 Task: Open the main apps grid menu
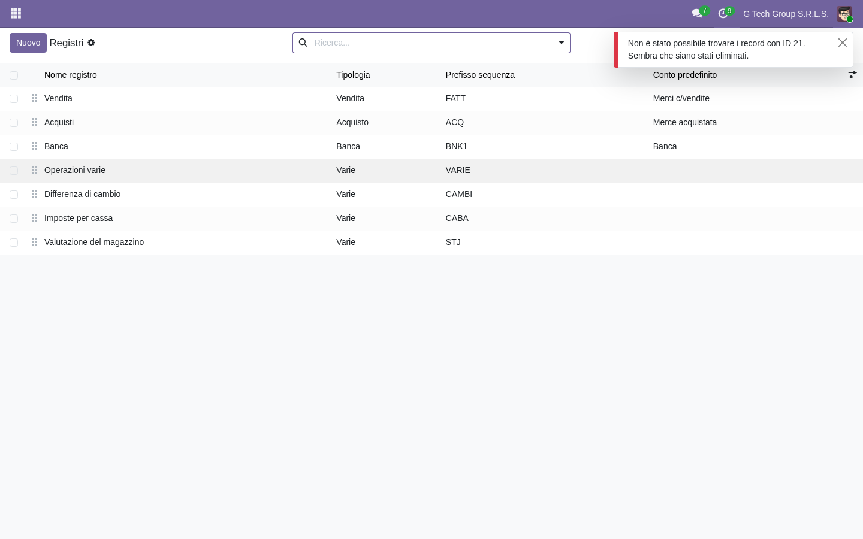click(x=16, y=13)
